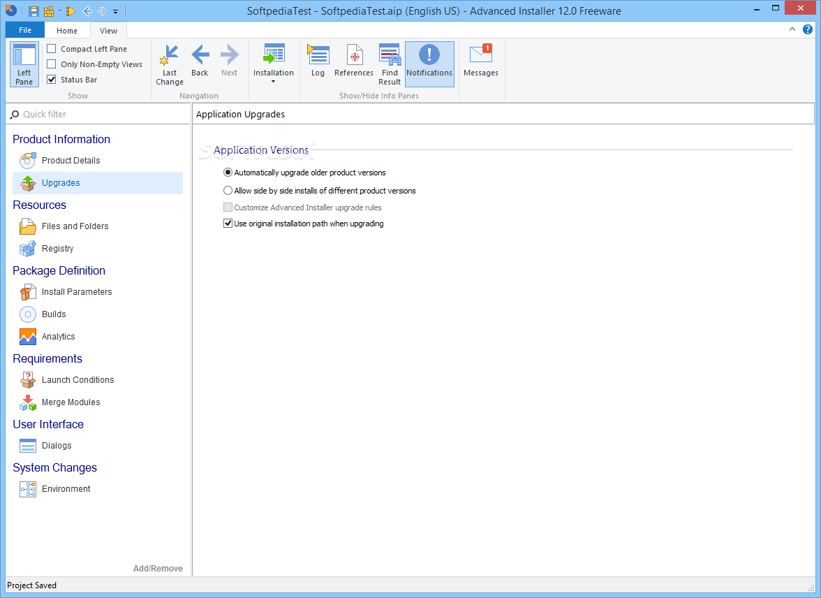Go to Last Change in Navigation group
This screenshot has height=598, width=821.
[170, 64]
